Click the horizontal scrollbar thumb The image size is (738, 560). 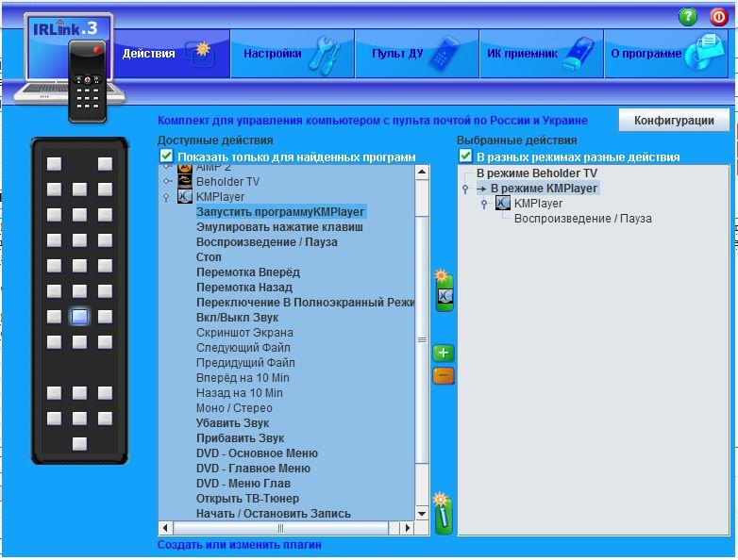[281, 528]
